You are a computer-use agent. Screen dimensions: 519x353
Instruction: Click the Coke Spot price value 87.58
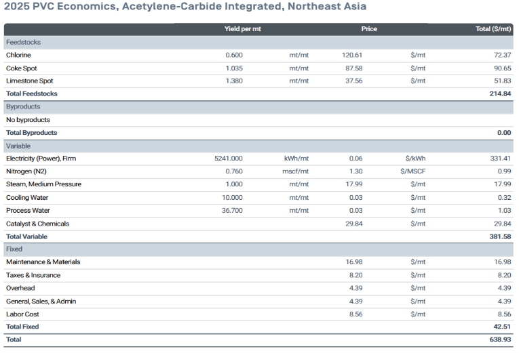pos(354,68)
